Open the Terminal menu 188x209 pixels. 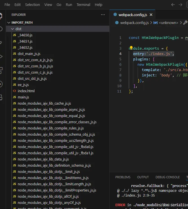pos(83,5)
